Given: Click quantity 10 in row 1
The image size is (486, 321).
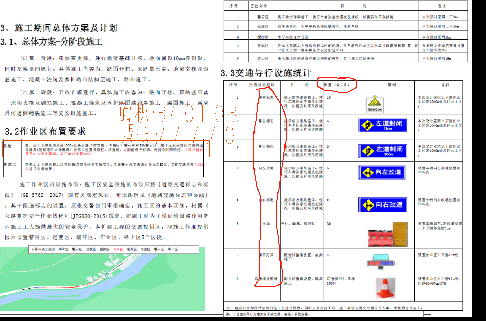Looking at the screenshot, I should click(329, 98).
